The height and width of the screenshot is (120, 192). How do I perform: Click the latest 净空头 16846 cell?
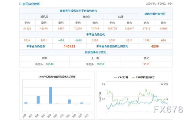tap(44, 64)
